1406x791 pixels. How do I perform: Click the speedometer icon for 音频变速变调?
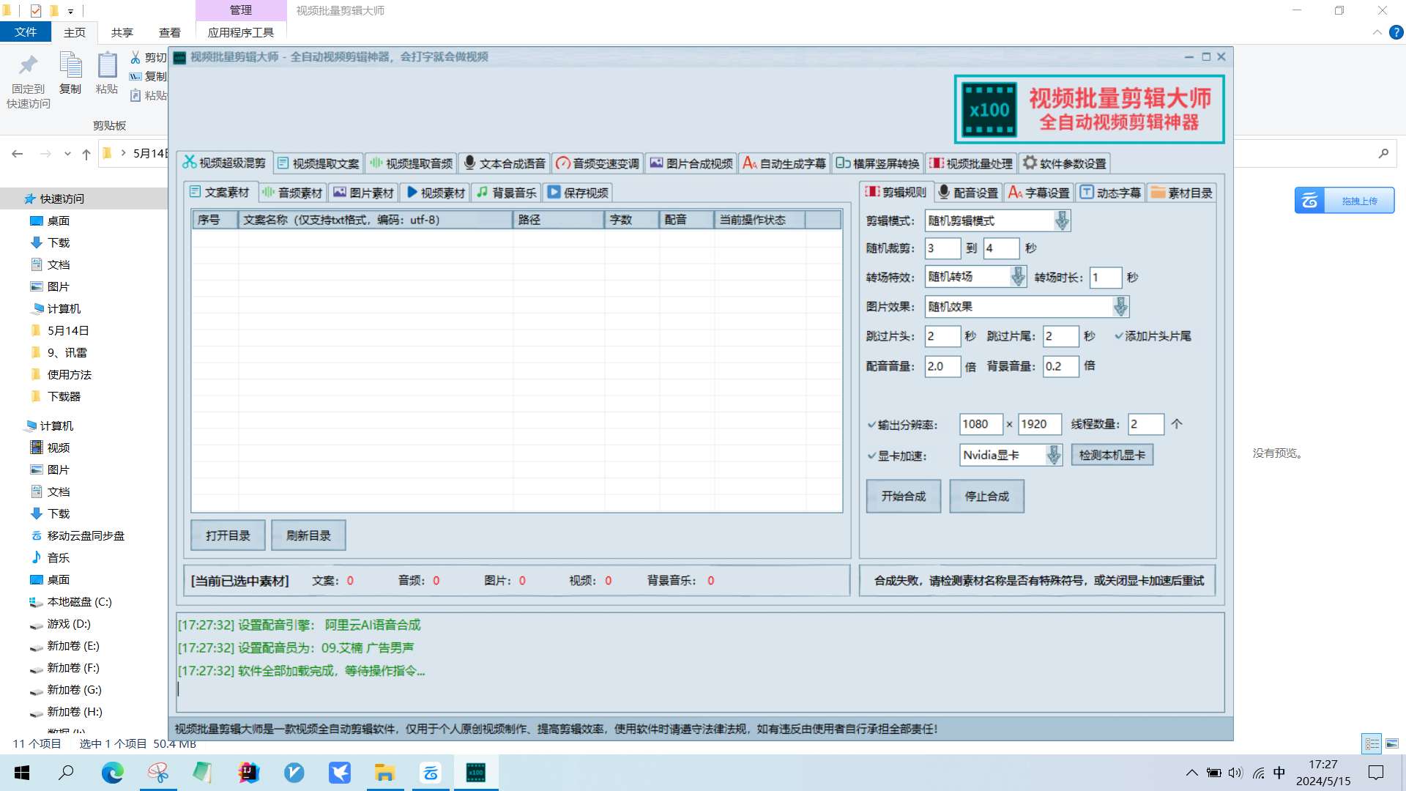click(x=562, y=163)
